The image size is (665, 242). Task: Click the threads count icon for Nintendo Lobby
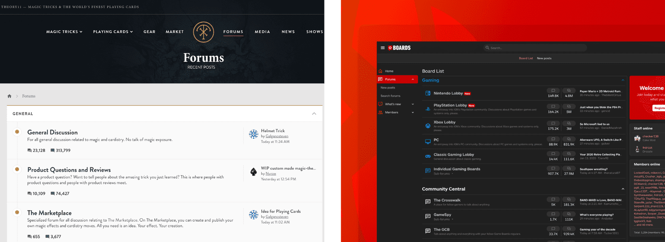pos(553,90)
